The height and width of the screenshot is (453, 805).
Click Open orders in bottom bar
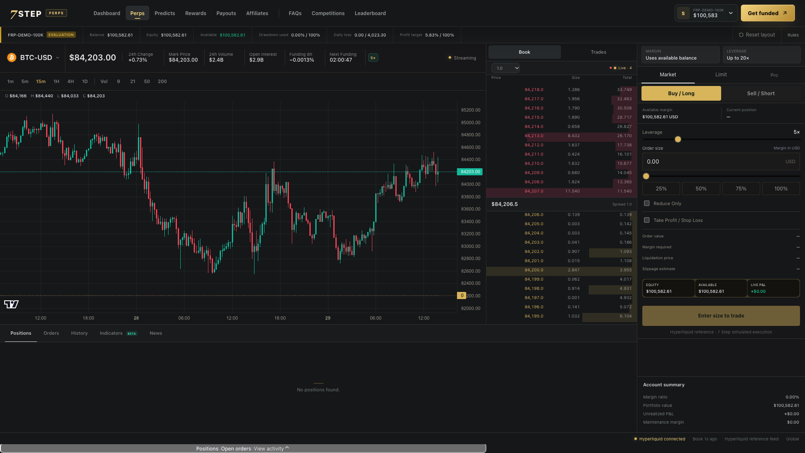tap(236, 449)
